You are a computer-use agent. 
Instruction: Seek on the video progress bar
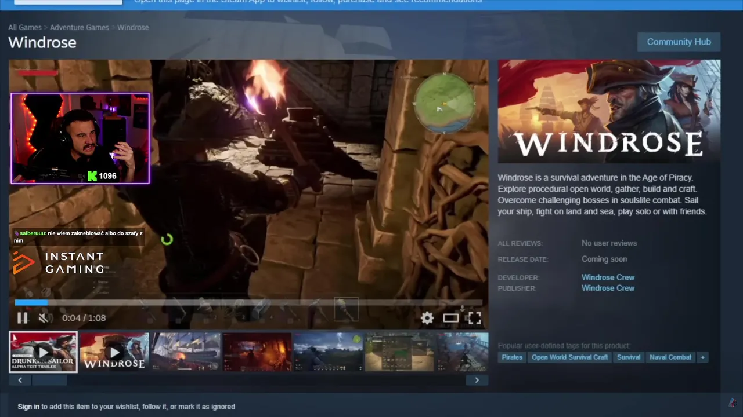(248, 302)
